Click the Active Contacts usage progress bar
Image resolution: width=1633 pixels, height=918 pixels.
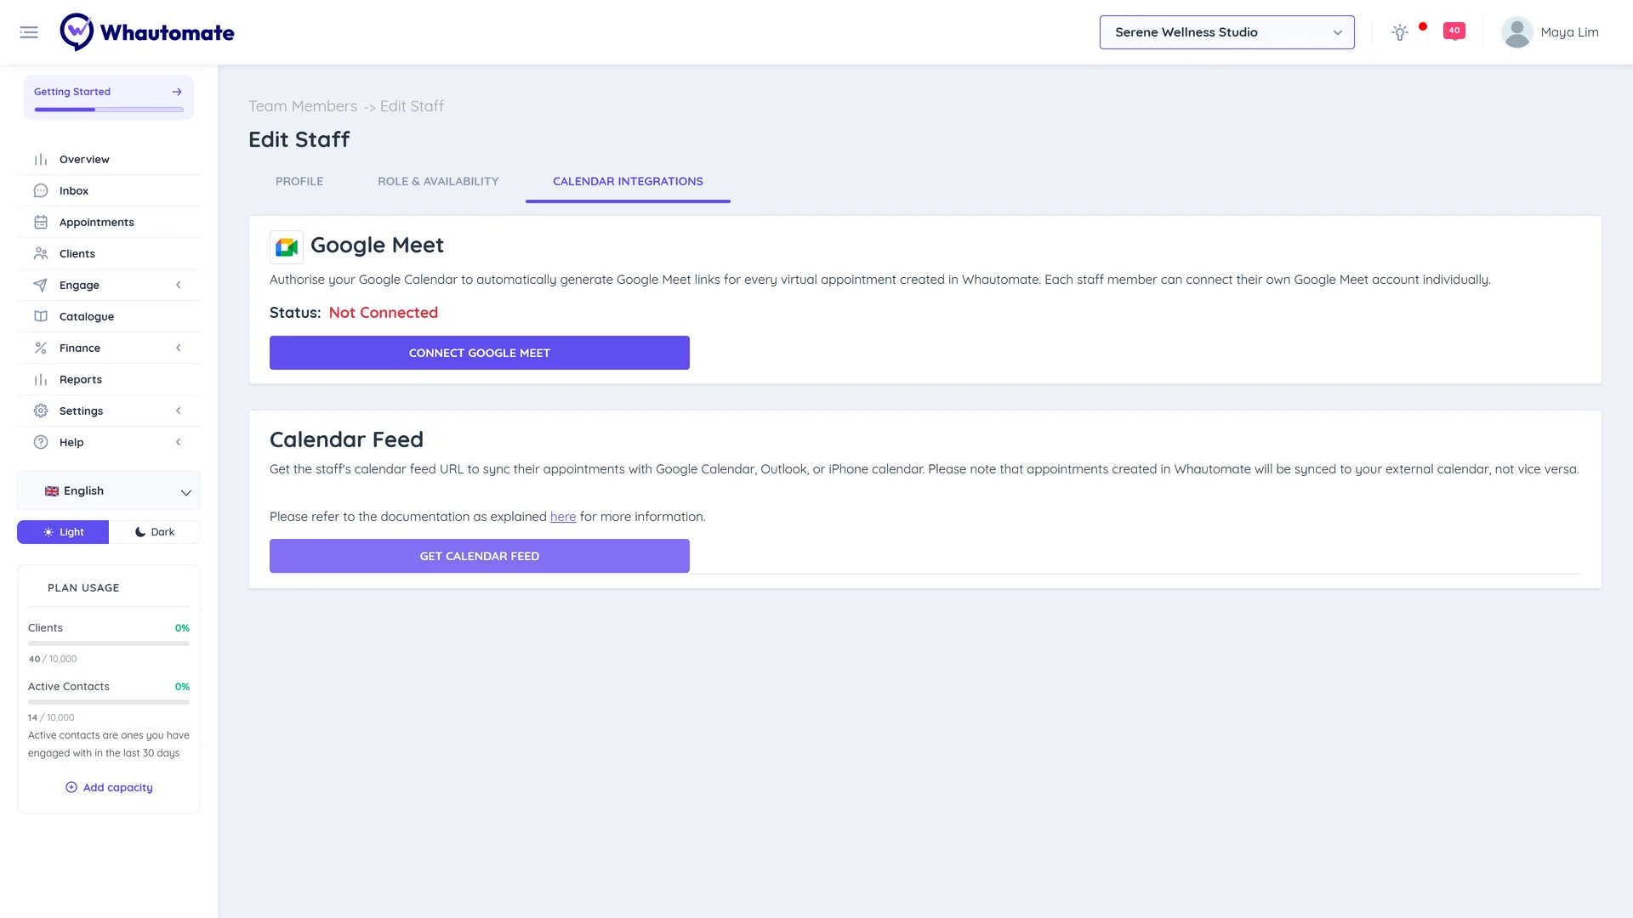click(109, 702)
